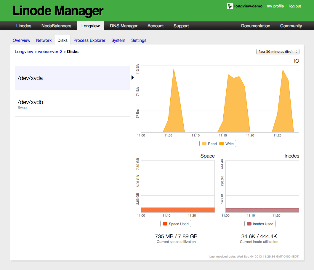Open the Longview Settings tab
This screenshot has width=314, height=270.
[139, 40]
